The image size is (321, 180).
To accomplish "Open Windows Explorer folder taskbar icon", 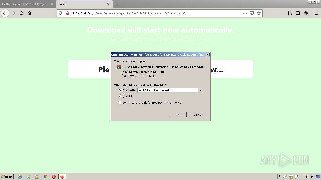I will (x=28, y=177).
